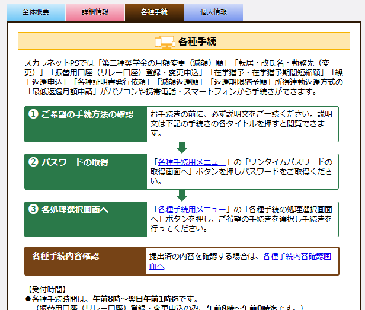Select the 各種手続 tab

point(154,12)
